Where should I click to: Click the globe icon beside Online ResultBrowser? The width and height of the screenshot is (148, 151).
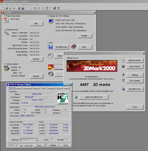(76, 97)
